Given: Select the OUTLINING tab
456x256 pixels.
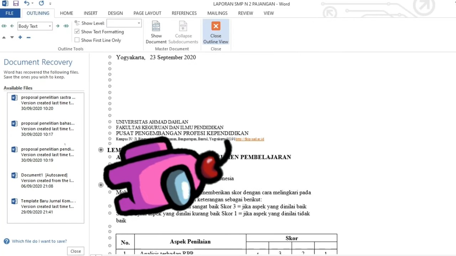Looking at the screenshot, I should pos(38,13).
